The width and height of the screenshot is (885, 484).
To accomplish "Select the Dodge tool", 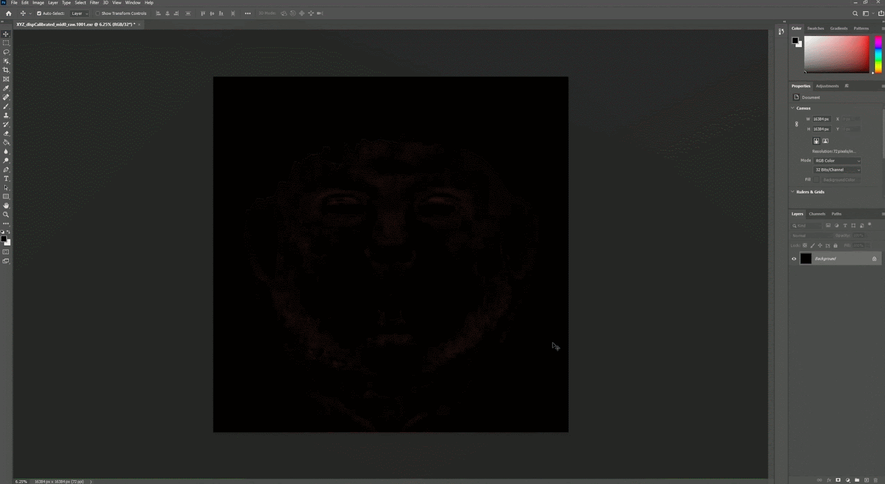I will click(x=6, y=160).
